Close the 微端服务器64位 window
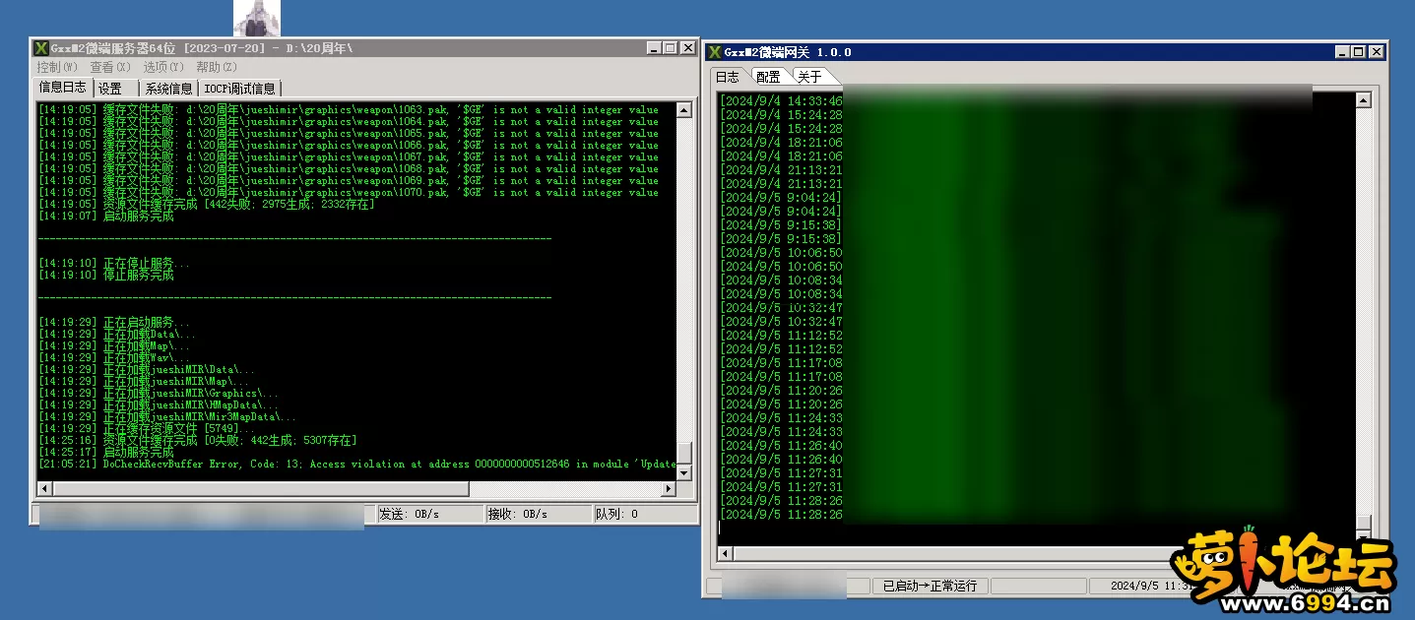The image size is (1415, 620). click(688, 48)
